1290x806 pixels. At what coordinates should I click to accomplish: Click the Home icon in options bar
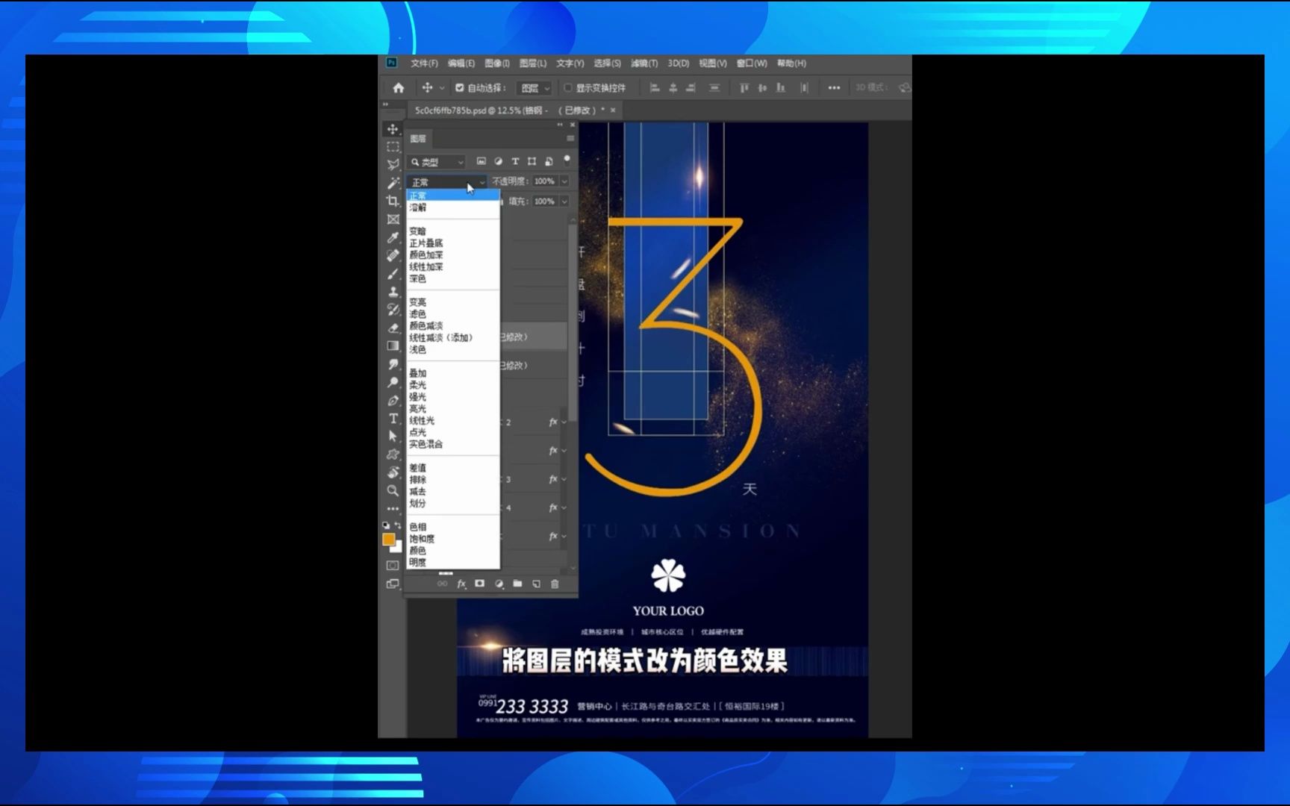[x=399, y=87]
